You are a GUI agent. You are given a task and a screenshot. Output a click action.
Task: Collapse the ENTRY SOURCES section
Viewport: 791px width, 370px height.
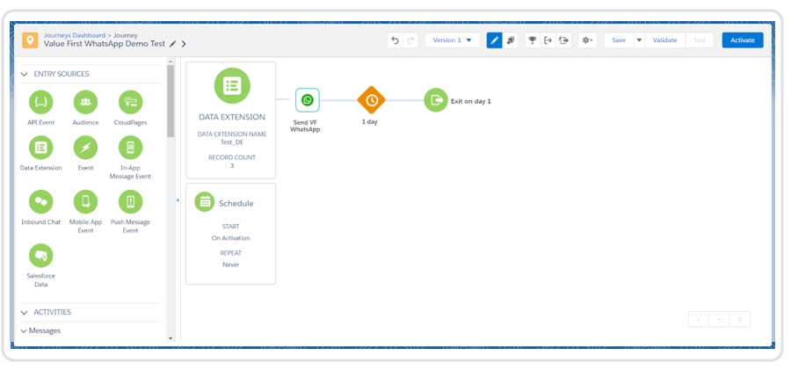pyautogui.click(x=25, y=75)
